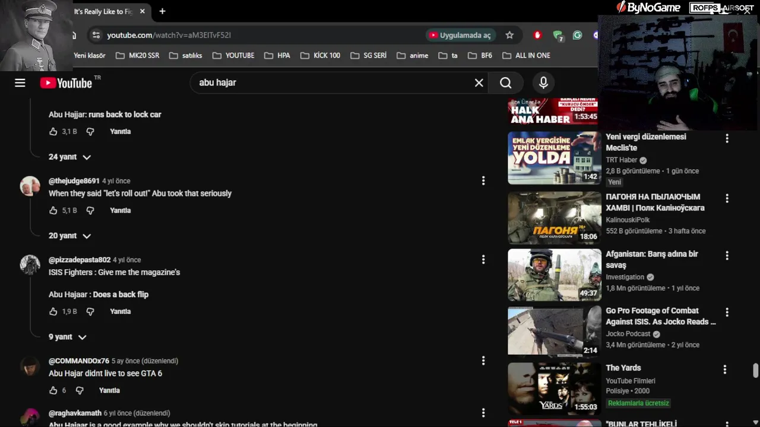Expand the 9 yanıt replies
The image size is (760, 427).
coord(67,337)
